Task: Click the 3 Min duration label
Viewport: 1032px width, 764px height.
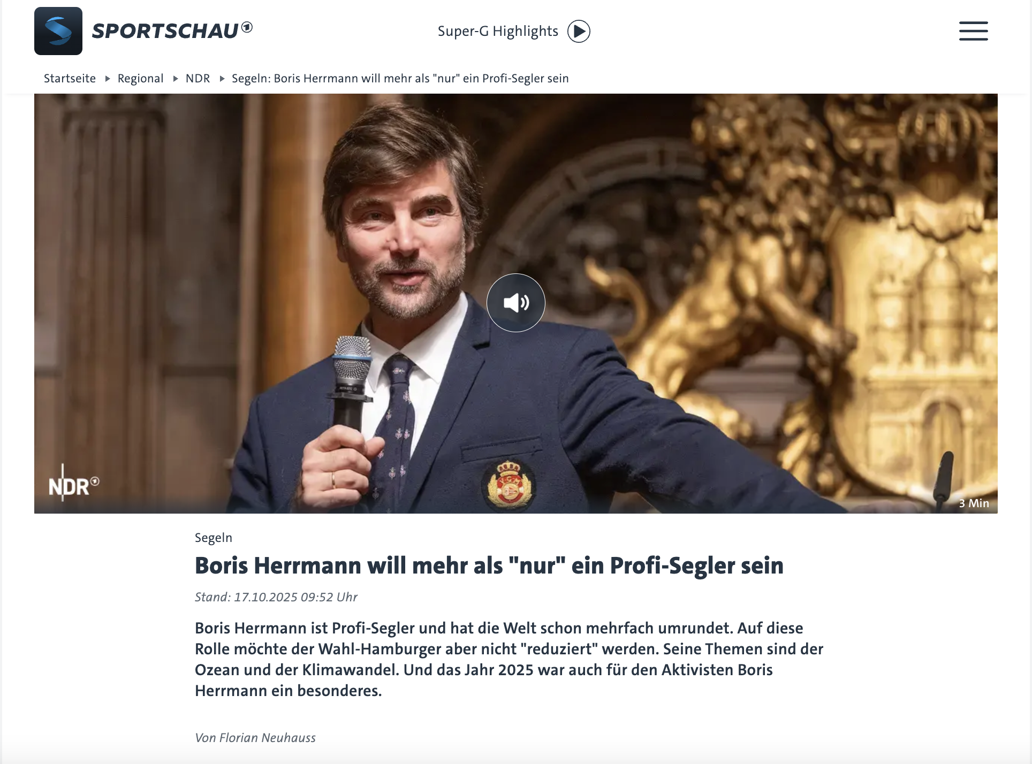Action: click(974, 503)
